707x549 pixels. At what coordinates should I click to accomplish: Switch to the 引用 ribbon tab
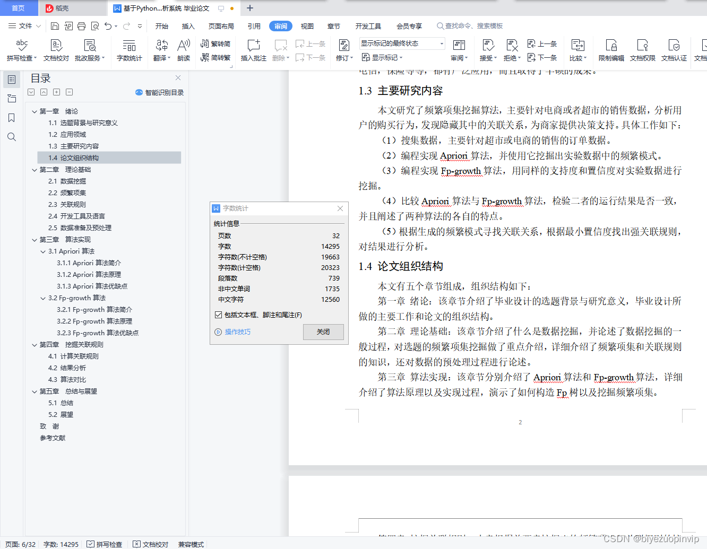coord(254,26)
